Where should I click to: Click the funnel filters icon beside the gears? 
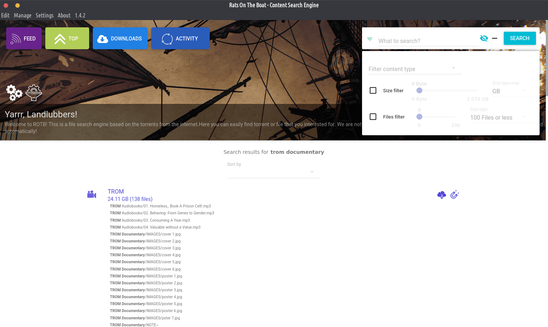pos(34,93)
